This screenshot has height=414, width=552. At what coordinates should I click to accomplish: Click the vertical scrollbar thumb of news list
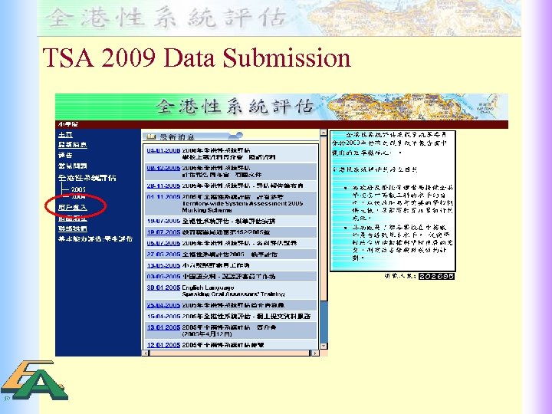[324, 218]
